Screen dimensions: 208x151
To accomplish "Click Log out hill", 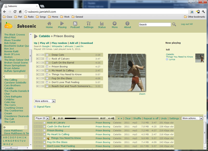I will point(187,24).
